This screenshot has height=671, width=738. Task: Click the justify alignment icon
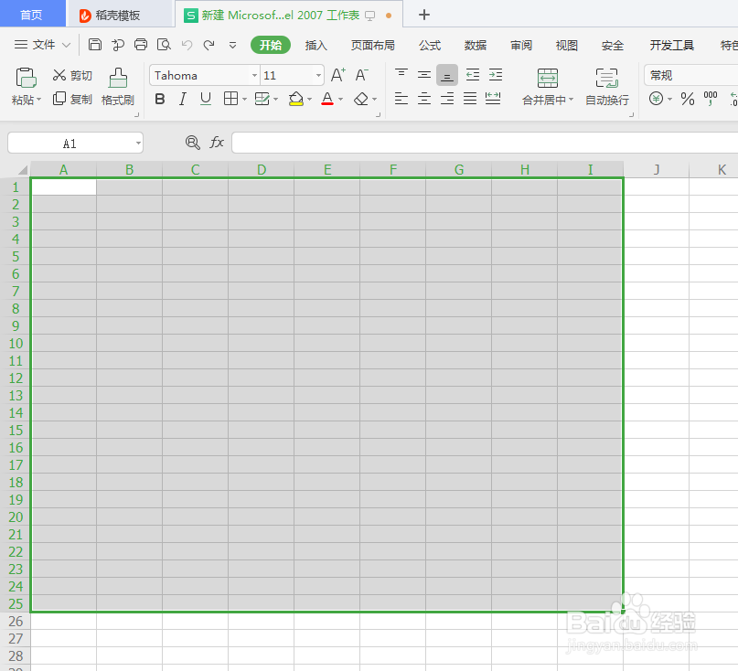pyautogui.click(x=470, y=99)
